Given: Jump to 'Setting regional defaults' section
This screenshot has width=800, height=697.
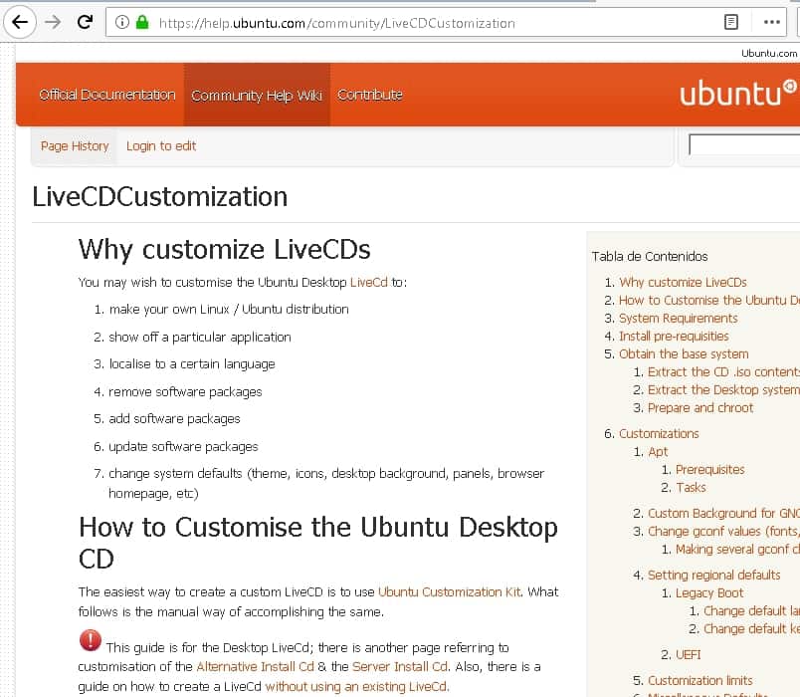Looking at the screenshot, I should 713,575.
